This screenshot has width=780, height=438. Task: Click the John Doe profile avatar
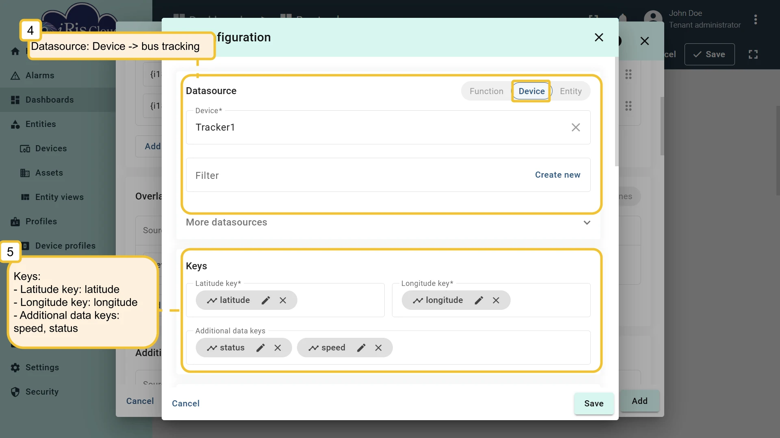pyautogui.click(x=653, y=19)
